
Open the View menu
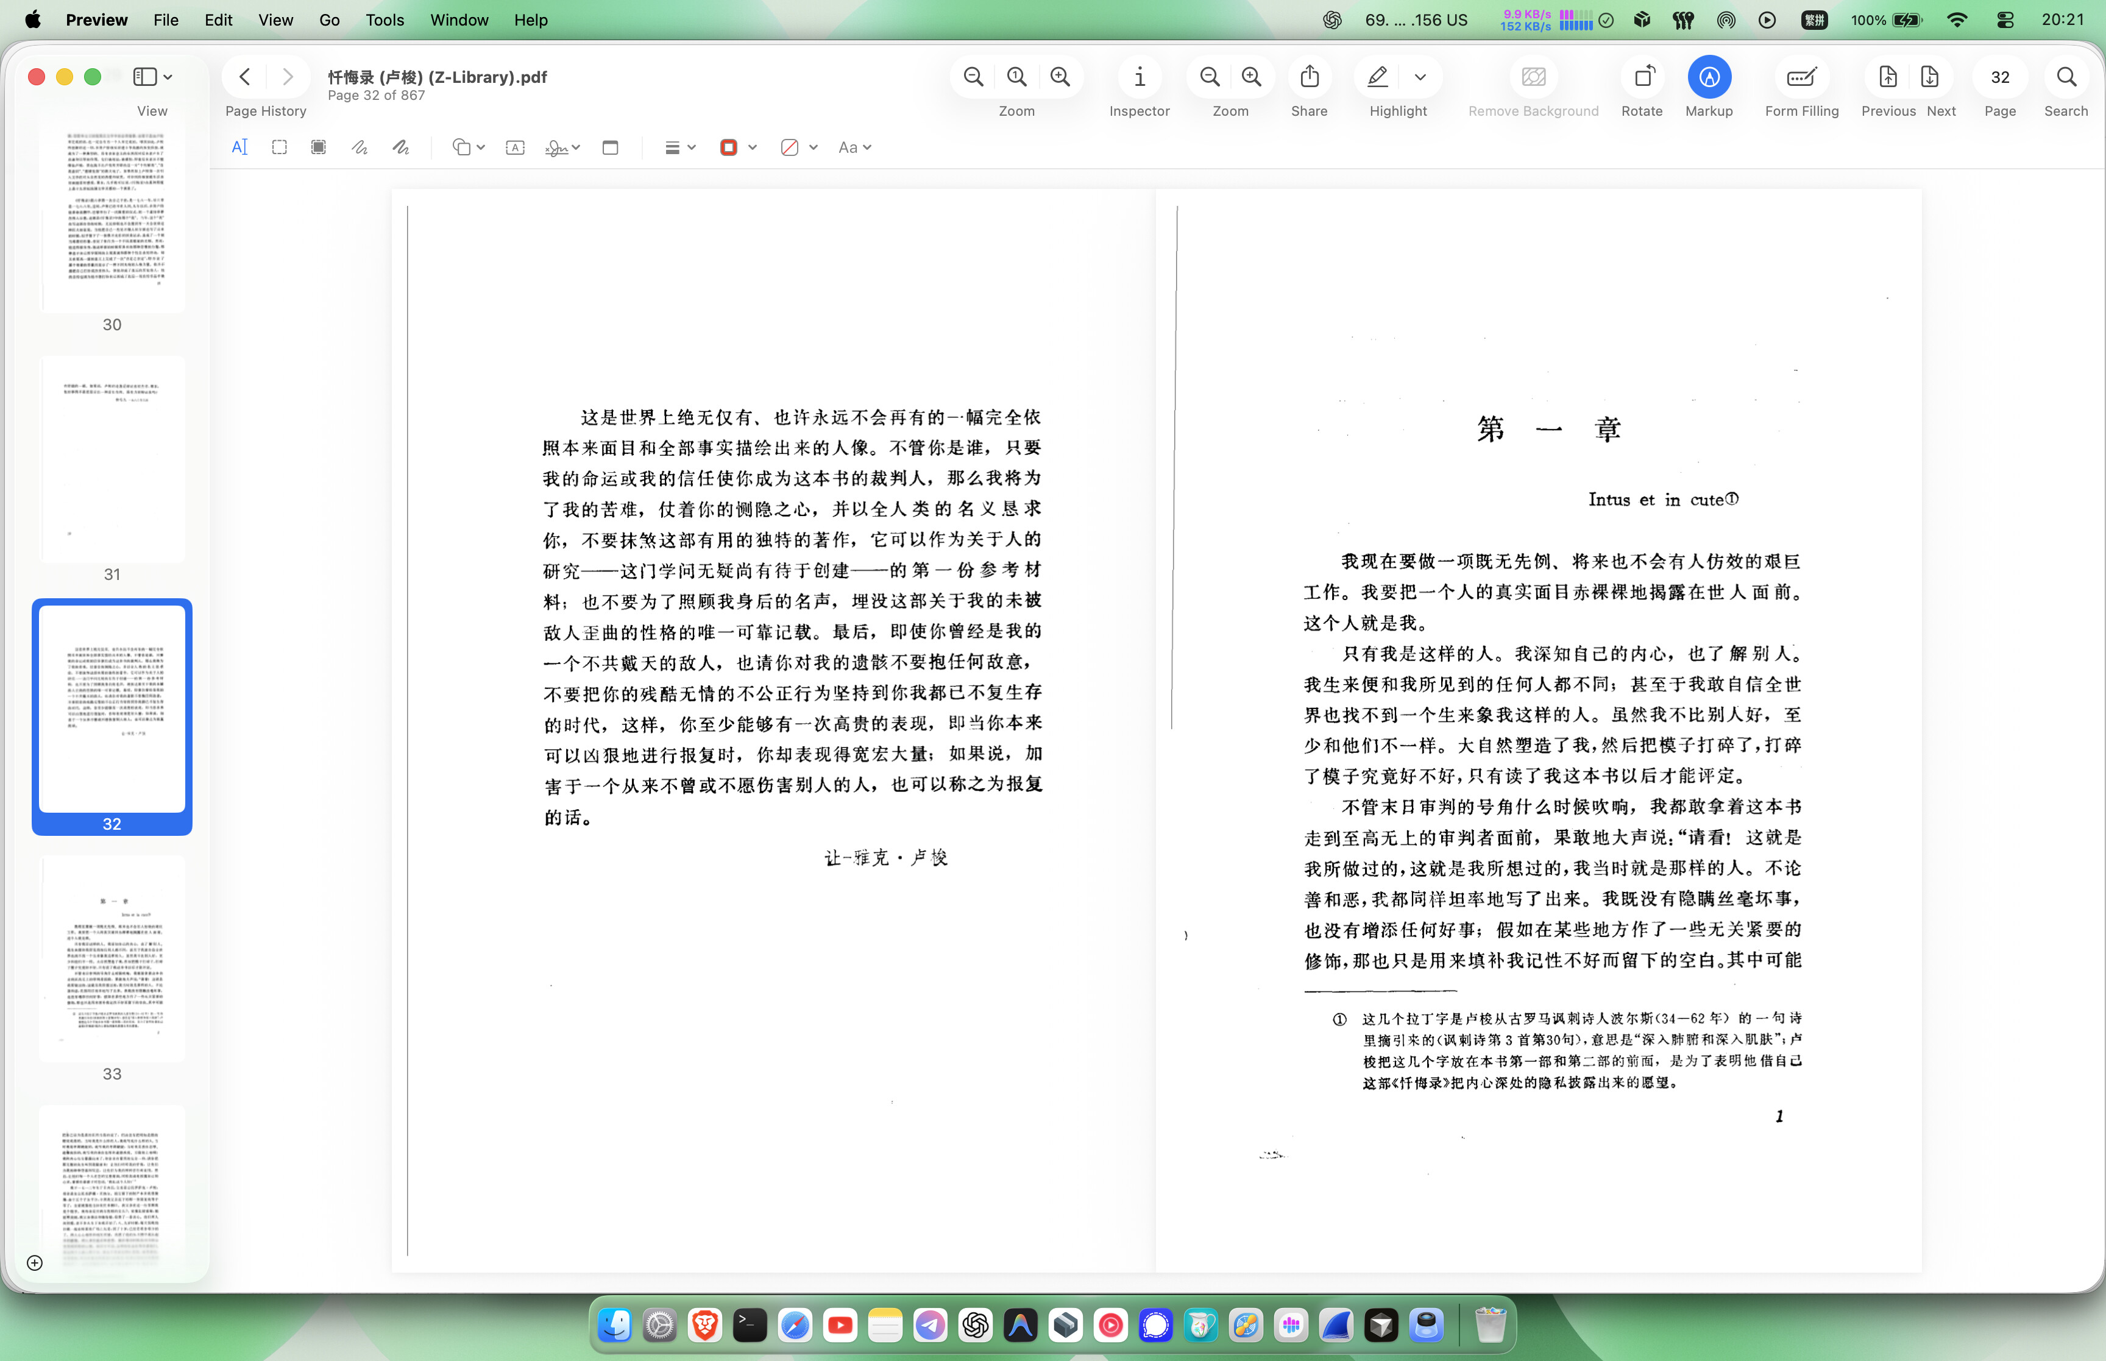pyautogui.click(x=275, y=19)
